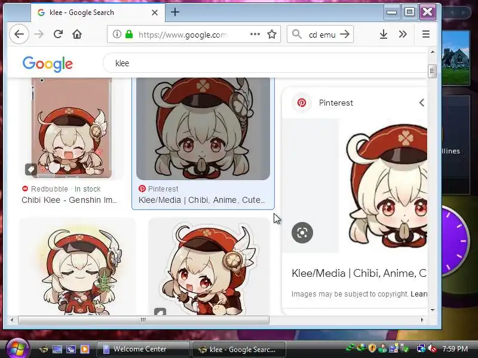Viewport: 478px width, 358px height.
Task: Open the selected Pinterest Klee/Media thumbnail
Action: (203, 128)
